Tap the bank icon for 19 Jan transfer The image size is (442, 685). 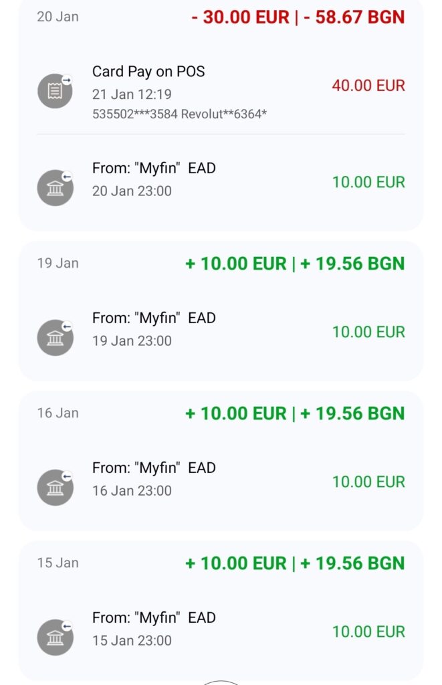click(55, 338)
